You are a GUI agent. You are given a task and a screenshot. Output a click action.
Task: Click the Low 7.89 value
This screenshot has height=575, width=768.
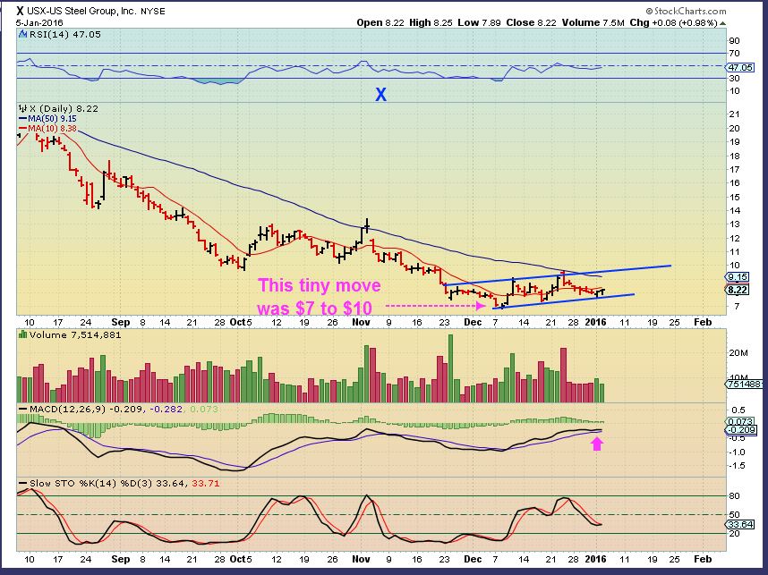480,22
